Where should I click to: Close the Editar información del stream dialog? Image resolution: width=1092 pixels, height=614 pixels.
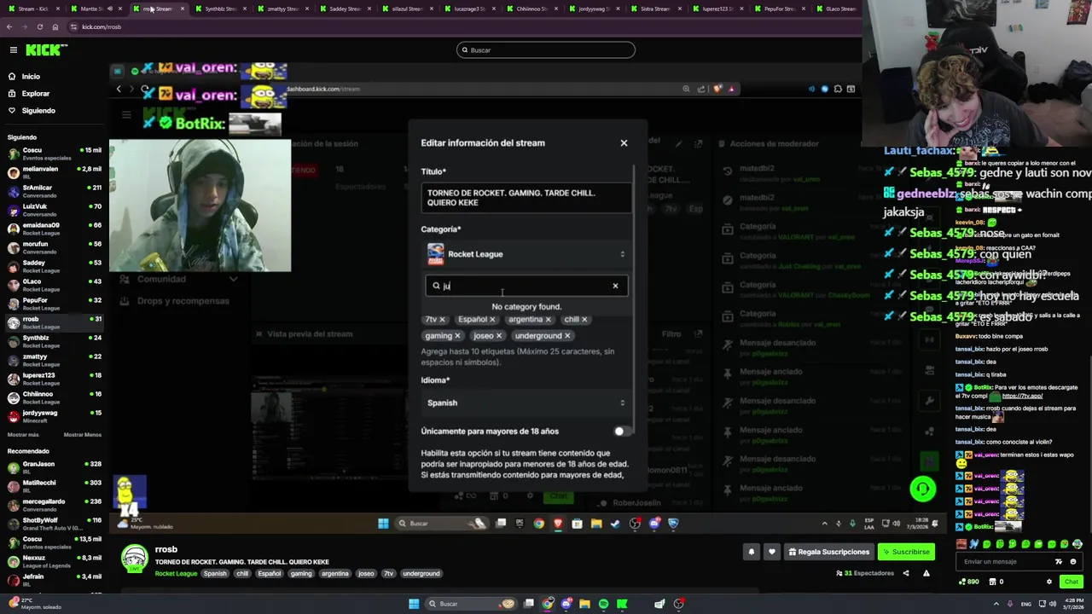(624, 143)
